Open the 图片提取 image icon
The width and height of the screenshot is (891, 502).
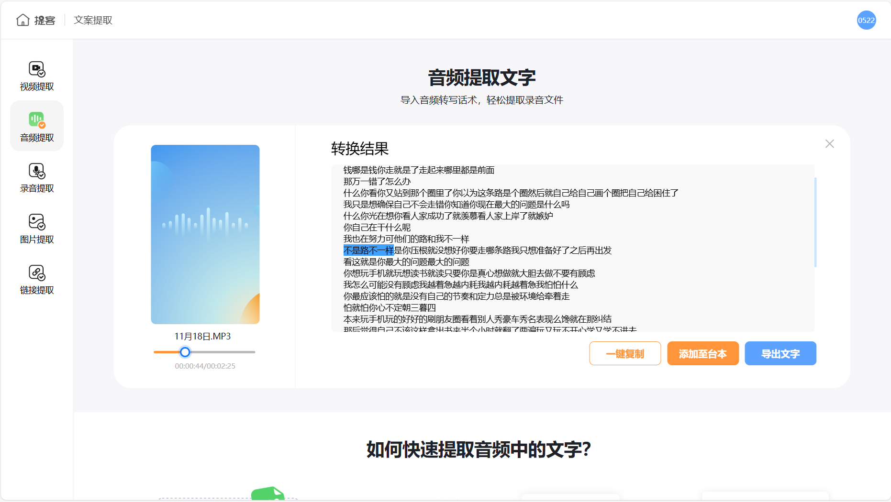[37, 222]
